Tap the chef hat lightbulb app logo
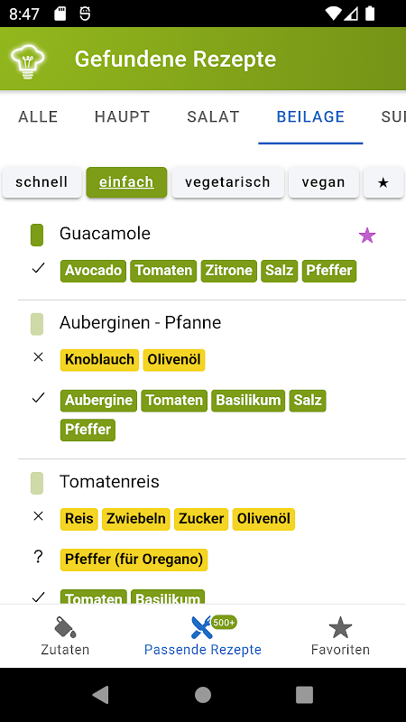 tap(28, 60)
